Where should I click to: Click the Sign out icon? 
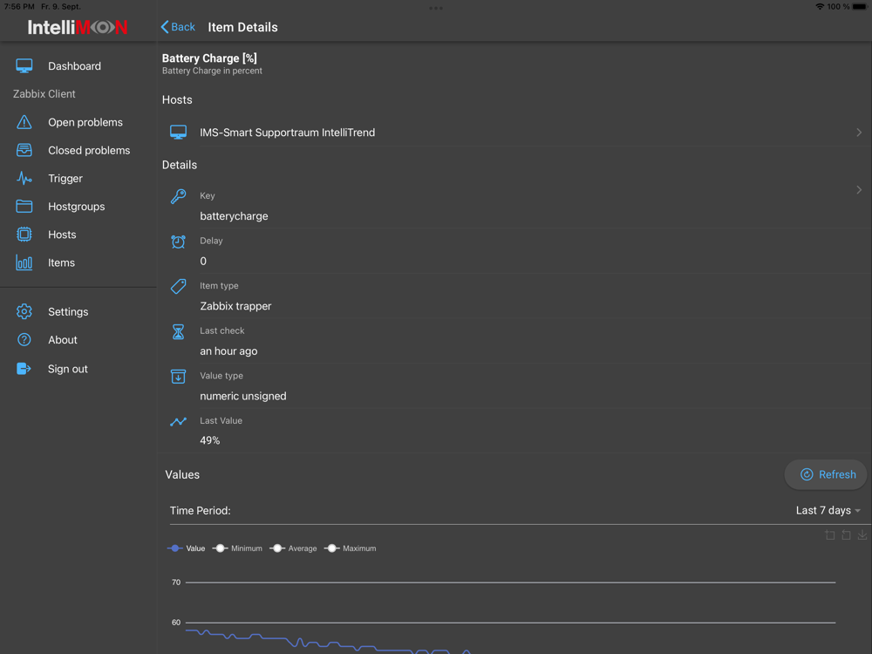click(24, 369)
